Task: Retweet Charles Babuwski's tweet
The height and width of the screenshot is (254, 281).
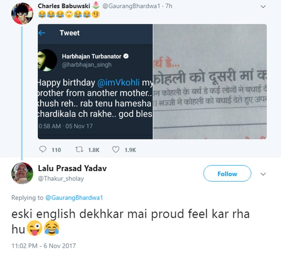Action: pos(79,149)
